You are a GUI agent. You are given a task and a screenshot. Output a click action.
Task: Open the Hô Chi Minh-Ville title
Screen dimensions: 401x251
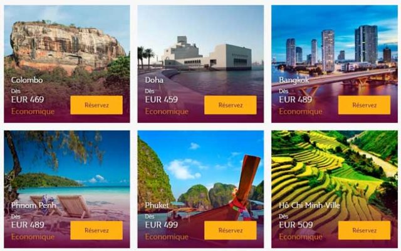click(310, 205)
